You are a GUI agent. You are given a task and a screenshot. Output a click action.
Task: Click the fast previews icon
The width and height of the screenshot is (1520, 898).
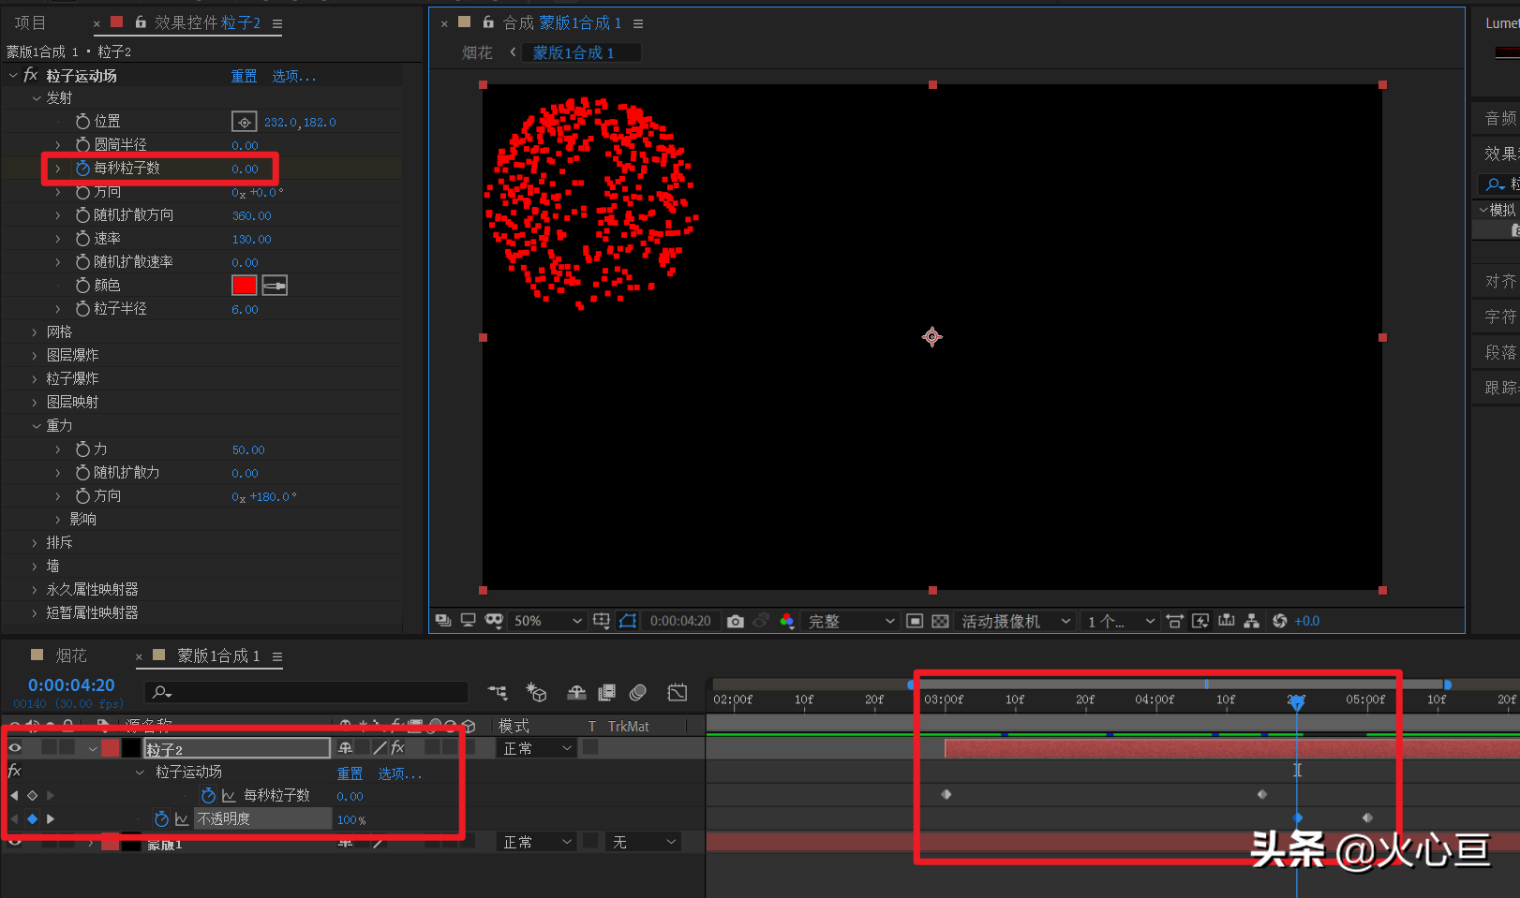1200,621
